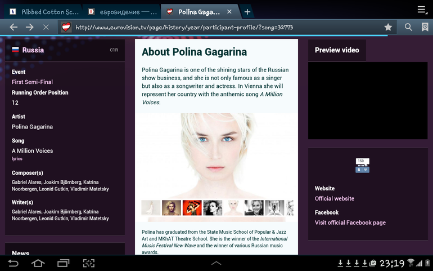433x271 pixels.
Task: Click the artist name Polina Gagarina
Action: point(32,127)
